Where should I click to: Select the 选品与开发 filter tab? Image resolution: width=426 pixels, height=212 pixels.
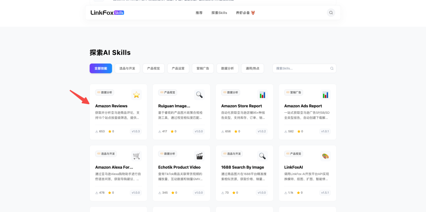pos(127,68)
